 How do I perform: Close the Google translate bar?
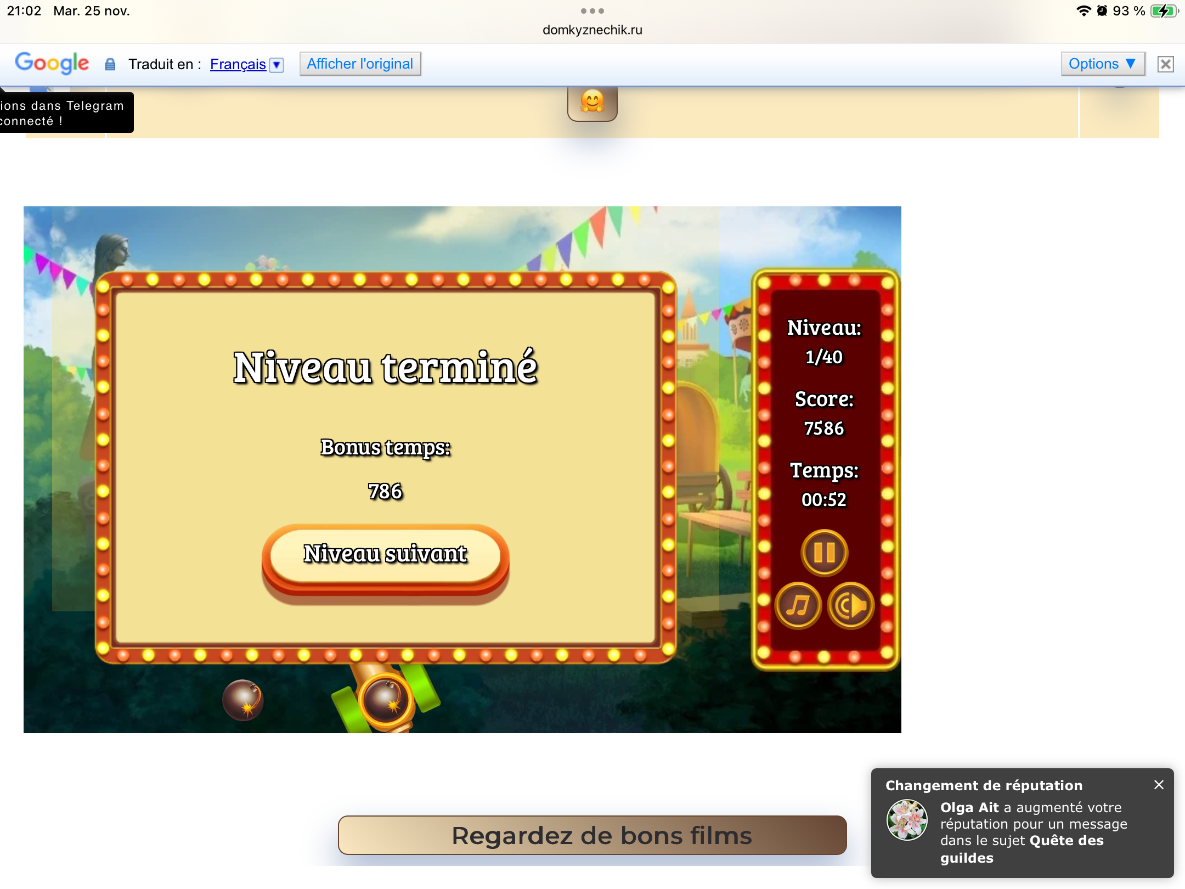click(1165, 64)
